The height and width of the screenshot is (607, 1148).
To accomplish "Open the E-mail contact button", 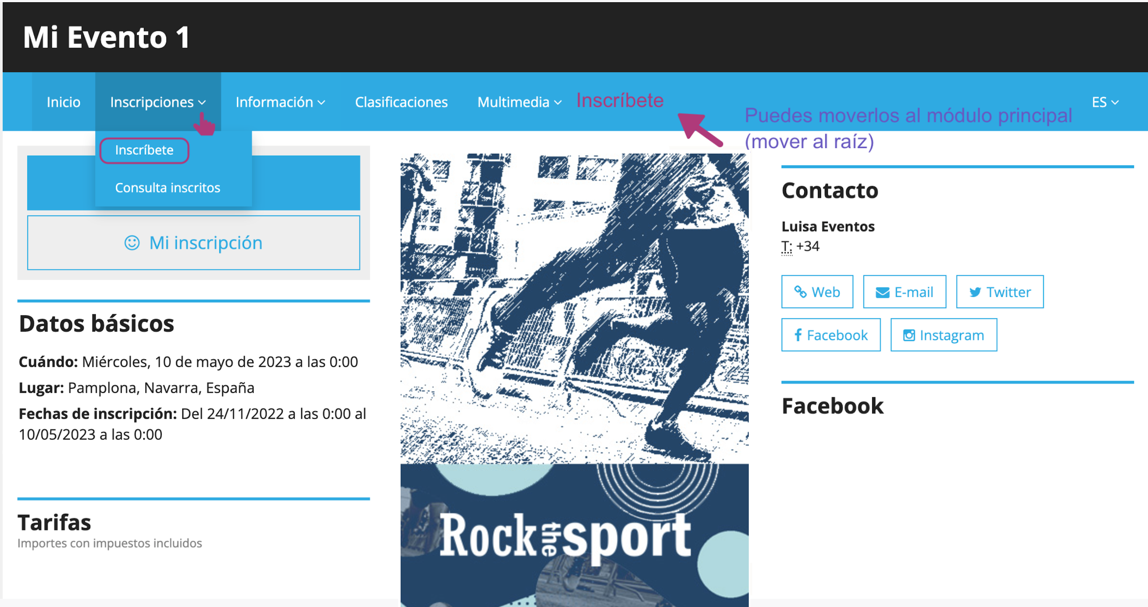I will [904, 292].
